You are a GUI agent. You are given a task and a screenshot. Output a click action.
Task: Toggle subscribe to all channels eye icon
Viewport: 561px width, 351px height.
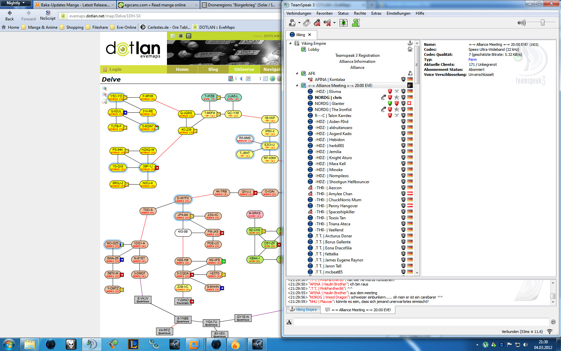tap(344, 23)
